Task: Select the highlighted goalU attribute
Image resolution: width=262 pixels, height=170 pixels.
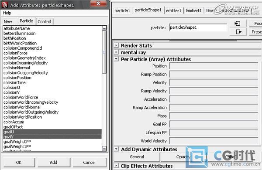Action: (x=52, y=132)
